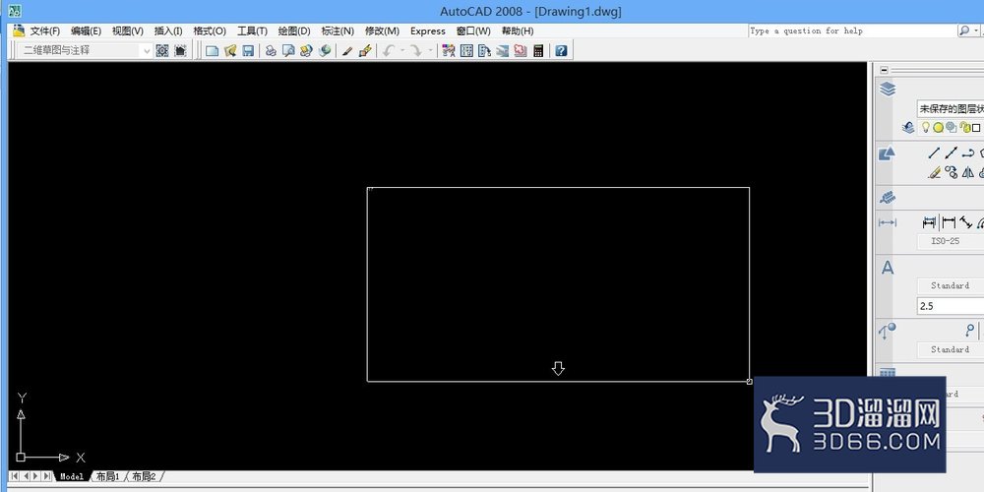This screenshot has height=492, width=984.
Task: Click the Layers panel icon
Action: pyautogui.click(x=888, y=90)
